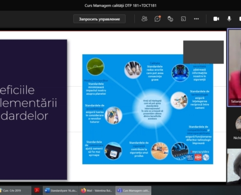Select the bottom participant video tile

(234, 166)
